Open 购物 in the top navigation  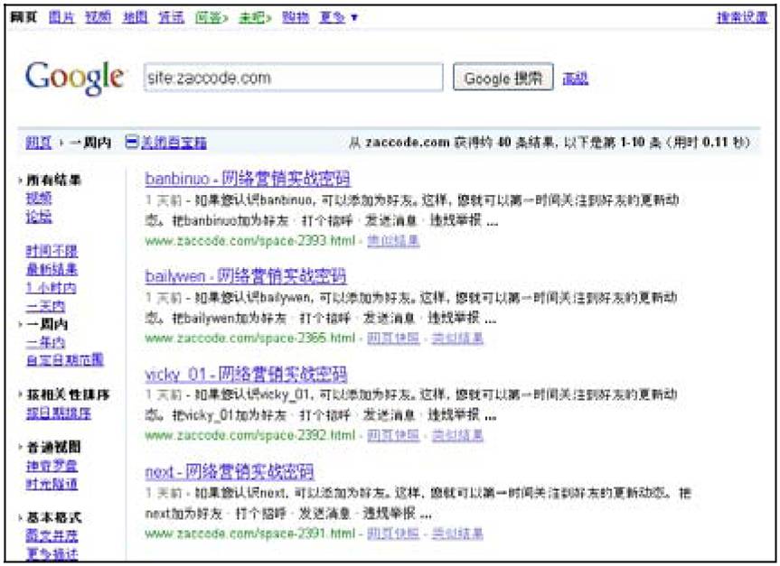pyautogui.click(x=296, y=17)
